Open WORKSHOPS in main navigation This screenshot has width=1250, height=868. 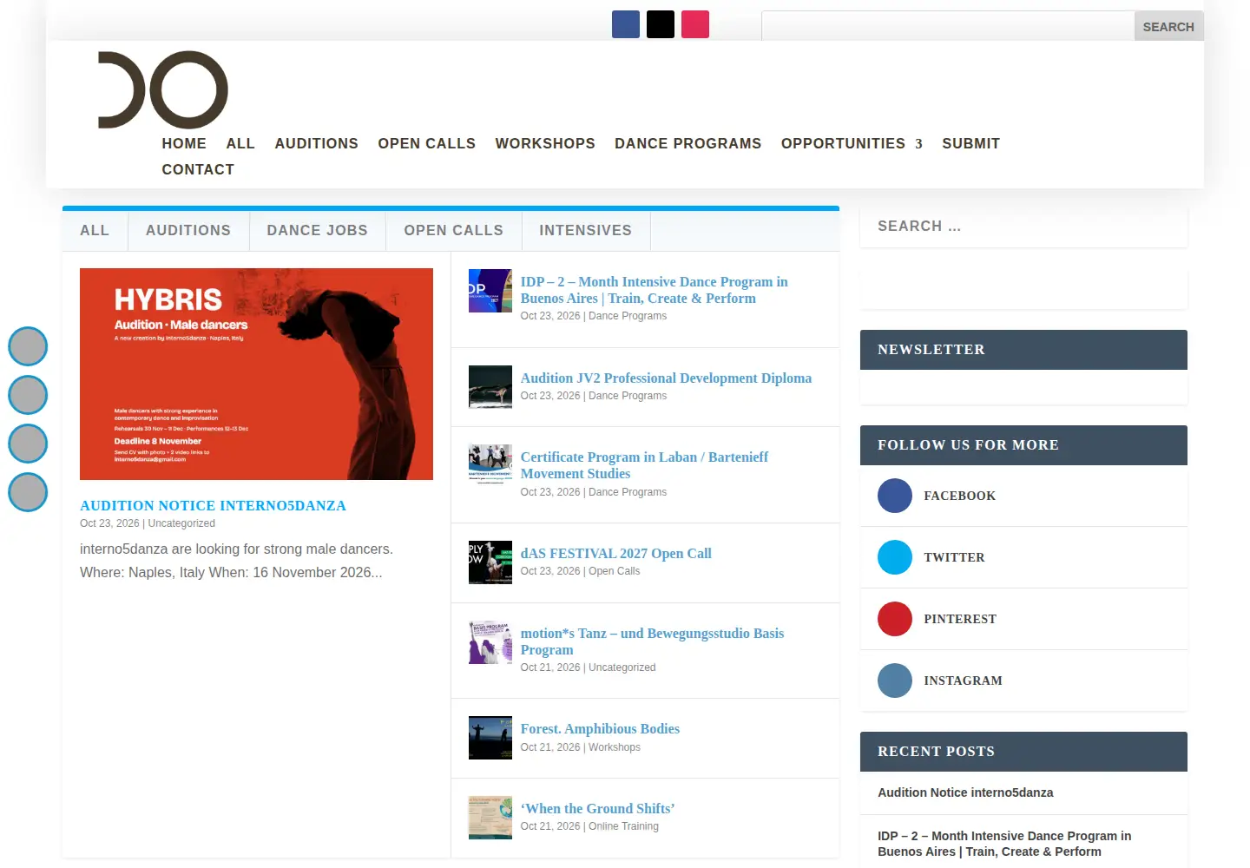545,143
